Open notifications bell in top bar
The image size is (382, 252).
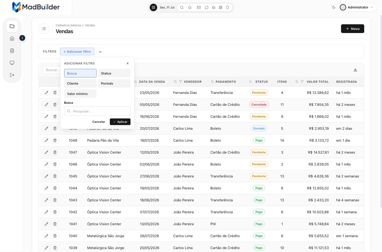coord(190,7)
